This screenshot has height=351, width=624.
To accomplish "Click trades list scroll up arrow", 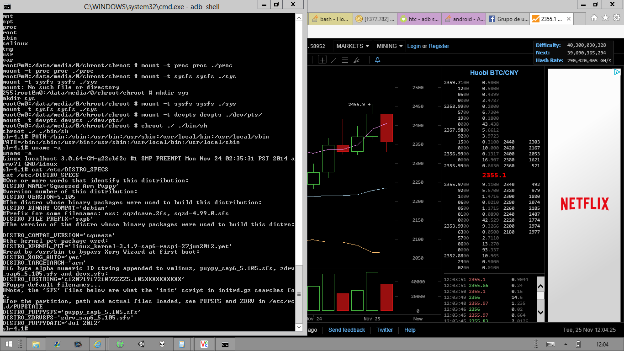I will click(x=540, y=286).
